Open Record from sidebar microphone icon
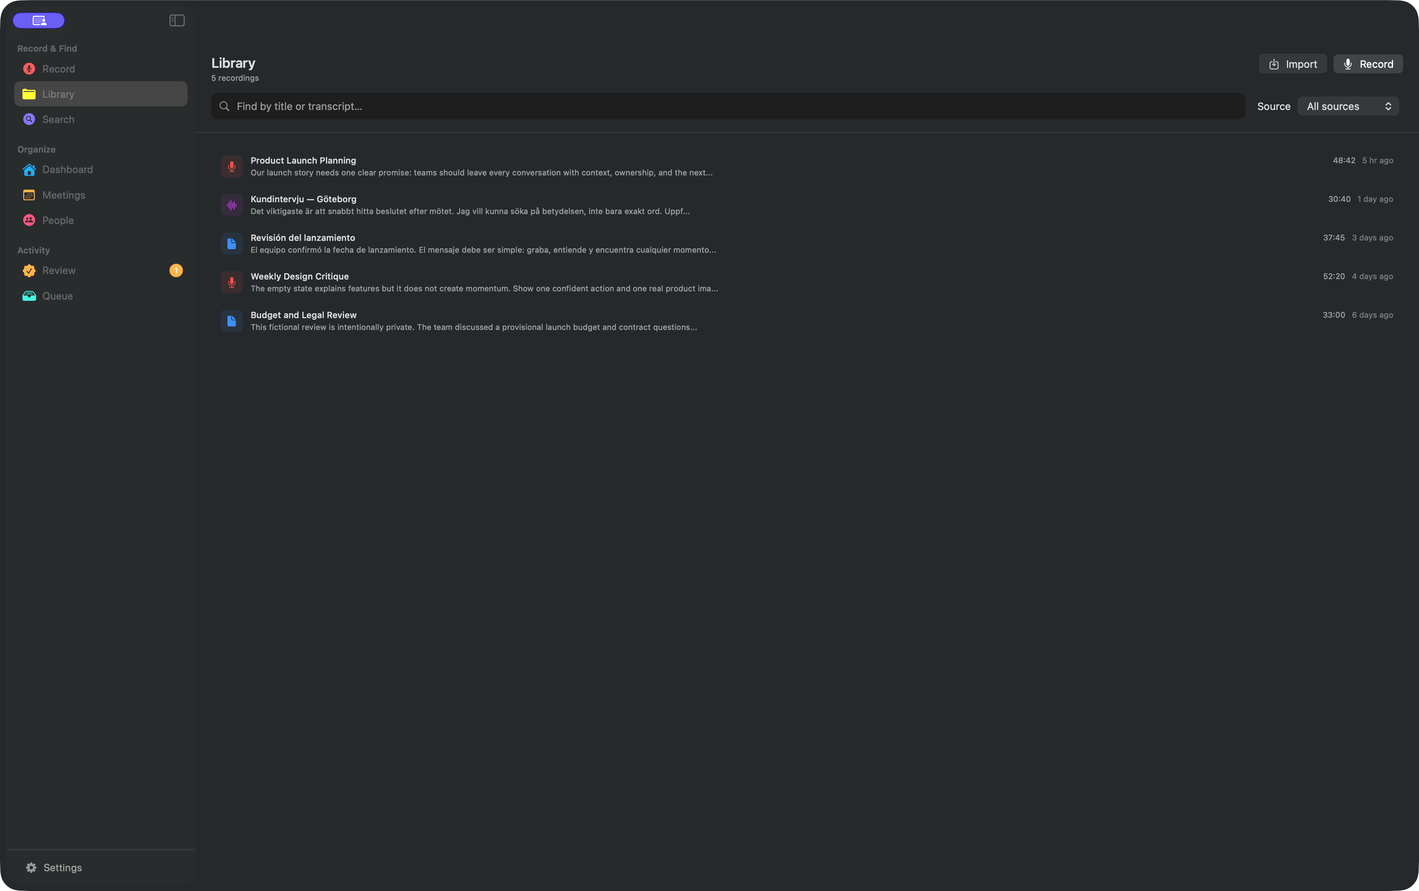 coord(29,69)
